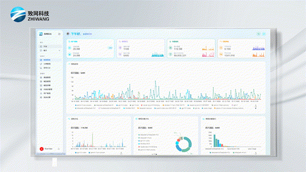Click the purple icon next to value 6495 card row
The image size is (306, 172).
[x=120, y=54]
